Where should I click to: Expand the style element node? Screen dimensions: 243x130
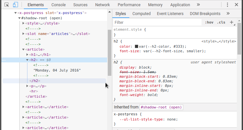[23, 23]
